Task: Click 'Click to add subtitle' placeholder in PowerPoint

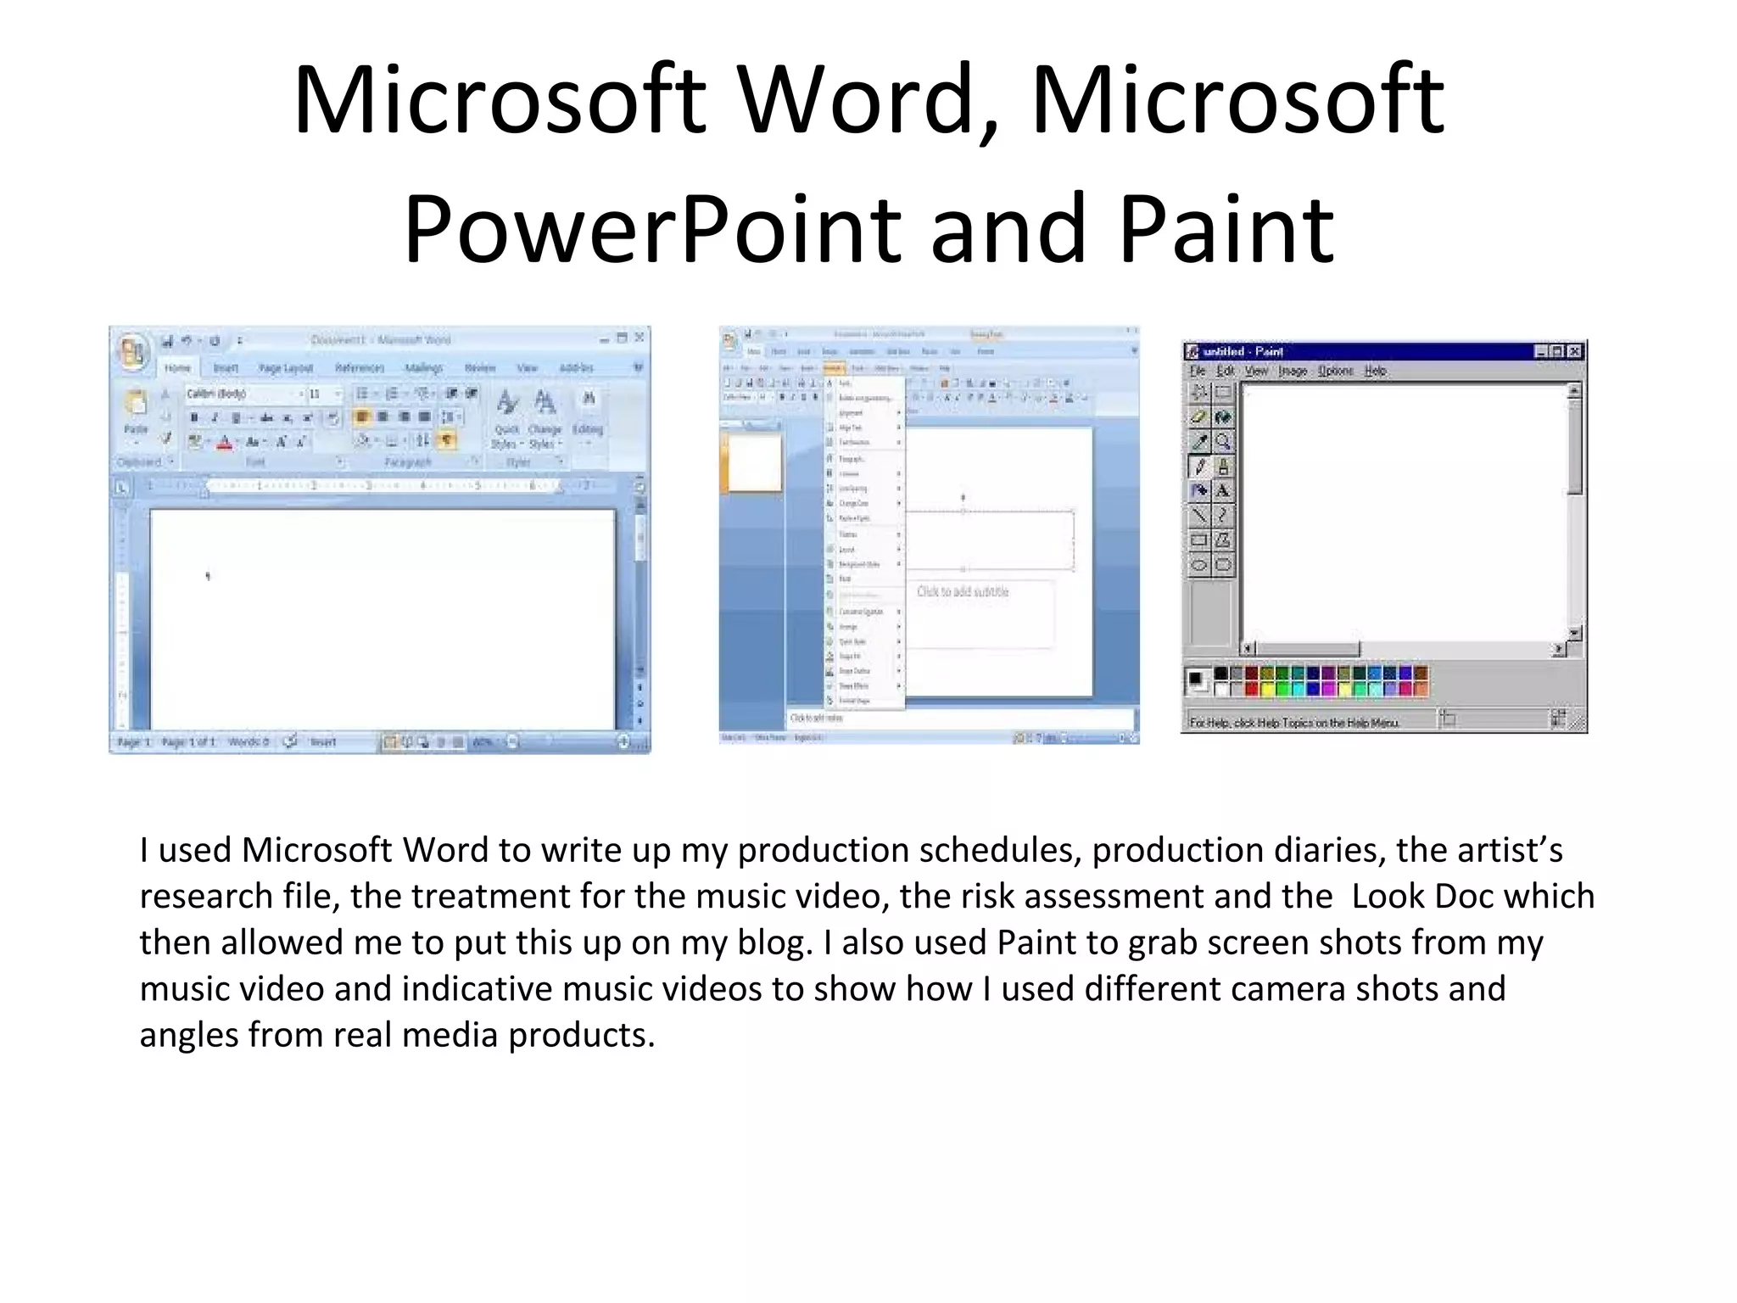Action: [963, 592]
